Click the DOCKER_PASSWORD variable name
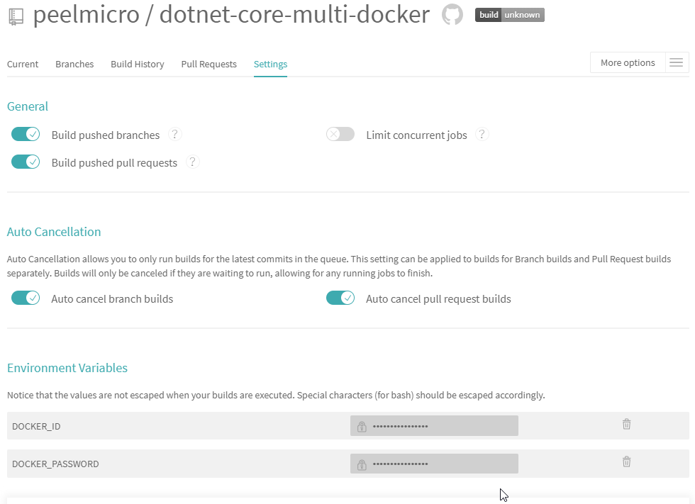Screen dimensions: 695x504 tap(55, 464)
